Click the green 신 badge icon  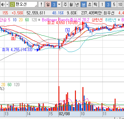tap(12, 4)
